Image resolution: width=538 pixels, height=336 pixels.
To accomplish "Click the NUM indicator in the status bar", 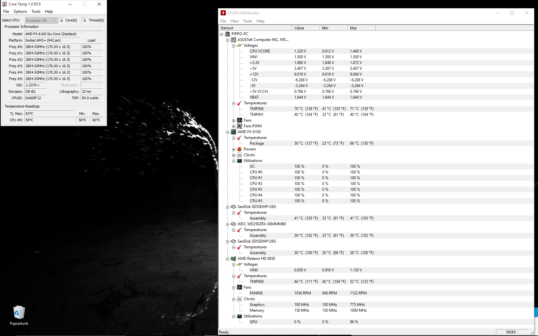I will point(511,332).
